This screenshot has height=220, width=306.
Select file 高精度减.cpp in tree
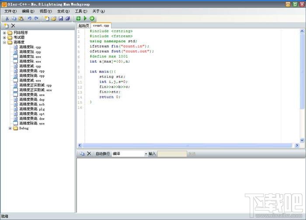[x=30, y=66]
